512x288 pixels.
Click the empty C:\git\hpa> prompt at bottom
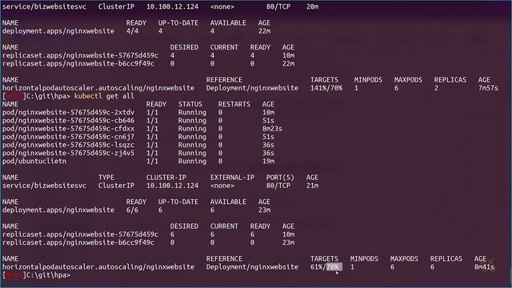click(x=48, y=275)
